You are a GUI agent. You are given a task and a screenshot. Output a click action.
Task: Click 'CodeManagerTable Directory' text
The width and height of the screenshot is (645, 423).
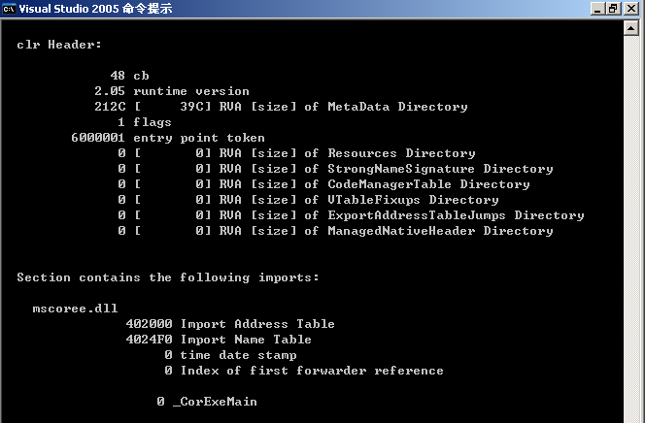pyautogui.click(x=428, y=184)
